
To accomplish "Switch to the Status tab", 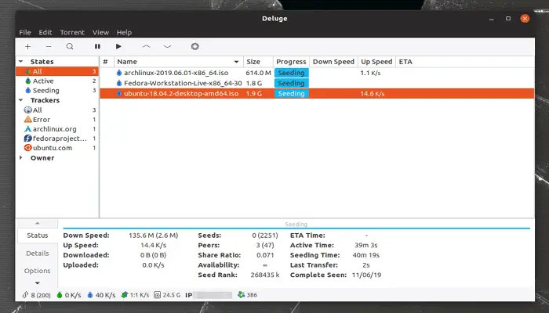I will pyautogui.click(x=38, y=236).
